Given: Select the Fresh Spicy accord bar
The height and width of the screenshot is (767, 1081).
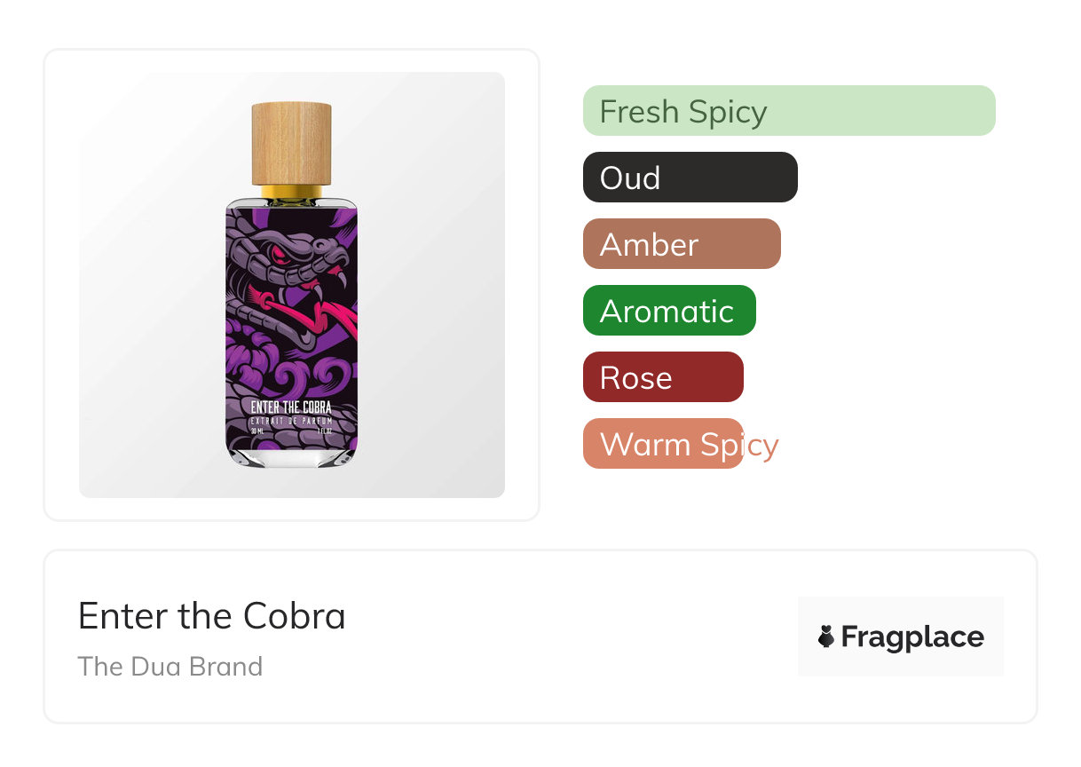Looking at the screenshot, I should pyautogui.click(x=788, y=111).
